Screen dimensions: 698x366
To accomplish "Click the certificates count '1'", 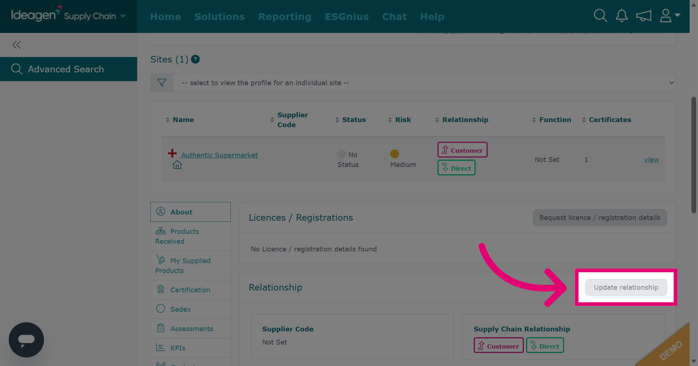I will (586, 159).
